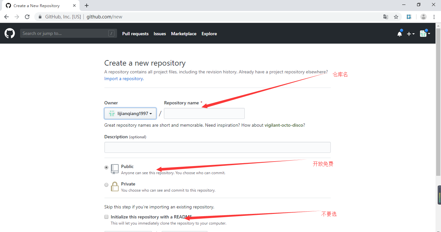441x232 pixels.
Task: Restore down the Chrome window
Action: pyautogui.click(x=419, y=5)
